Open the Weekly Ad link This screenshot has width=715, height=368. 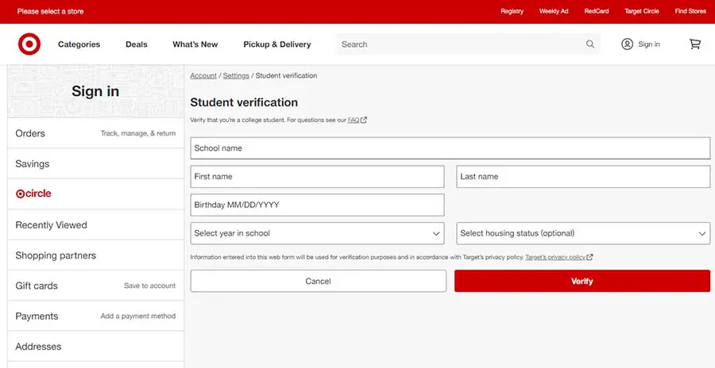click(554, 11)
